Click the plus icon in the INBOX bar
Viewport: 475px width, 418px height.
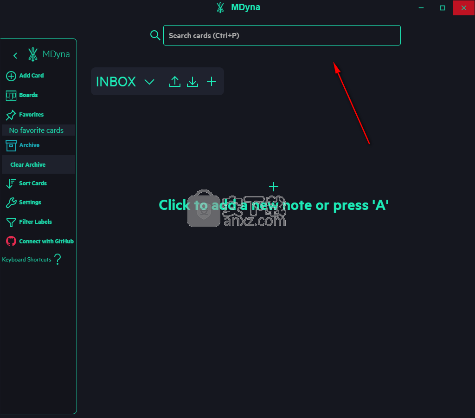tap(212, 81)
